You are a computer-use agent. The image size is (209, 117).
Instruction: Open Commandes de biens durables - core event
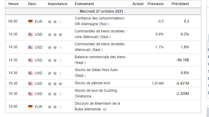tap(101, 34)
